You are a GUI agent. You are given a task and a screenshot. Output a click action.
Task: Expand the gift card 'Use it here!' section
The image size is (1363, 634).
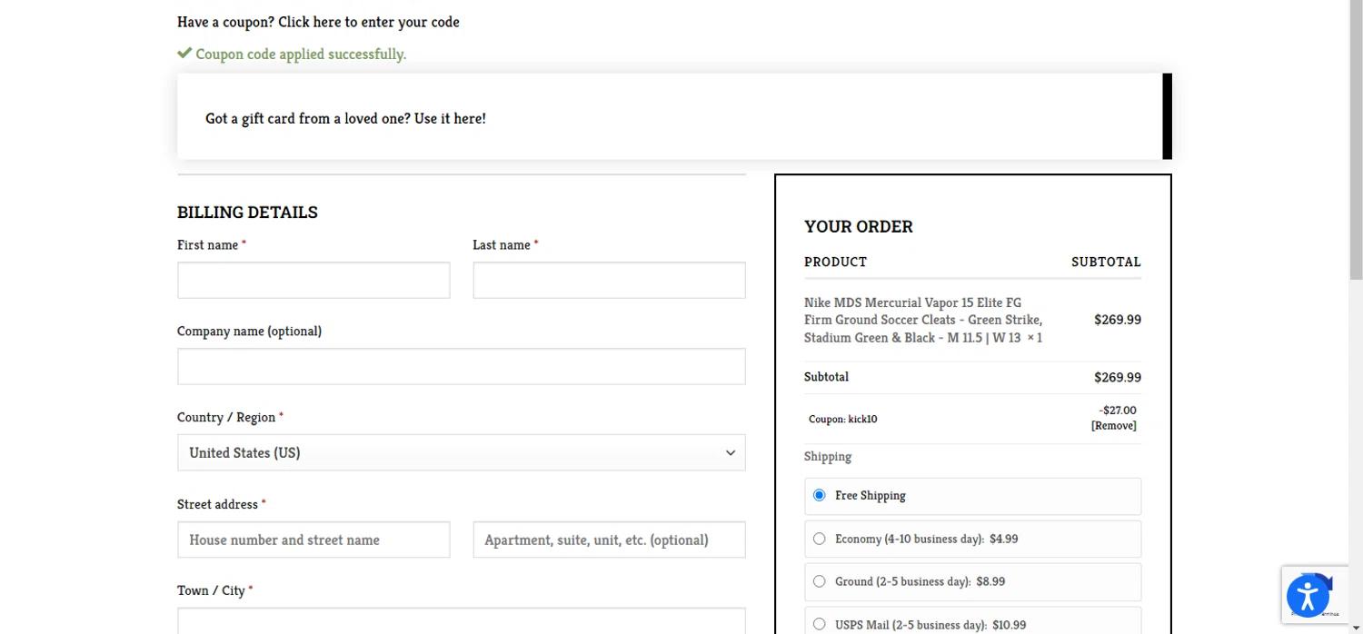click(345, 119)
